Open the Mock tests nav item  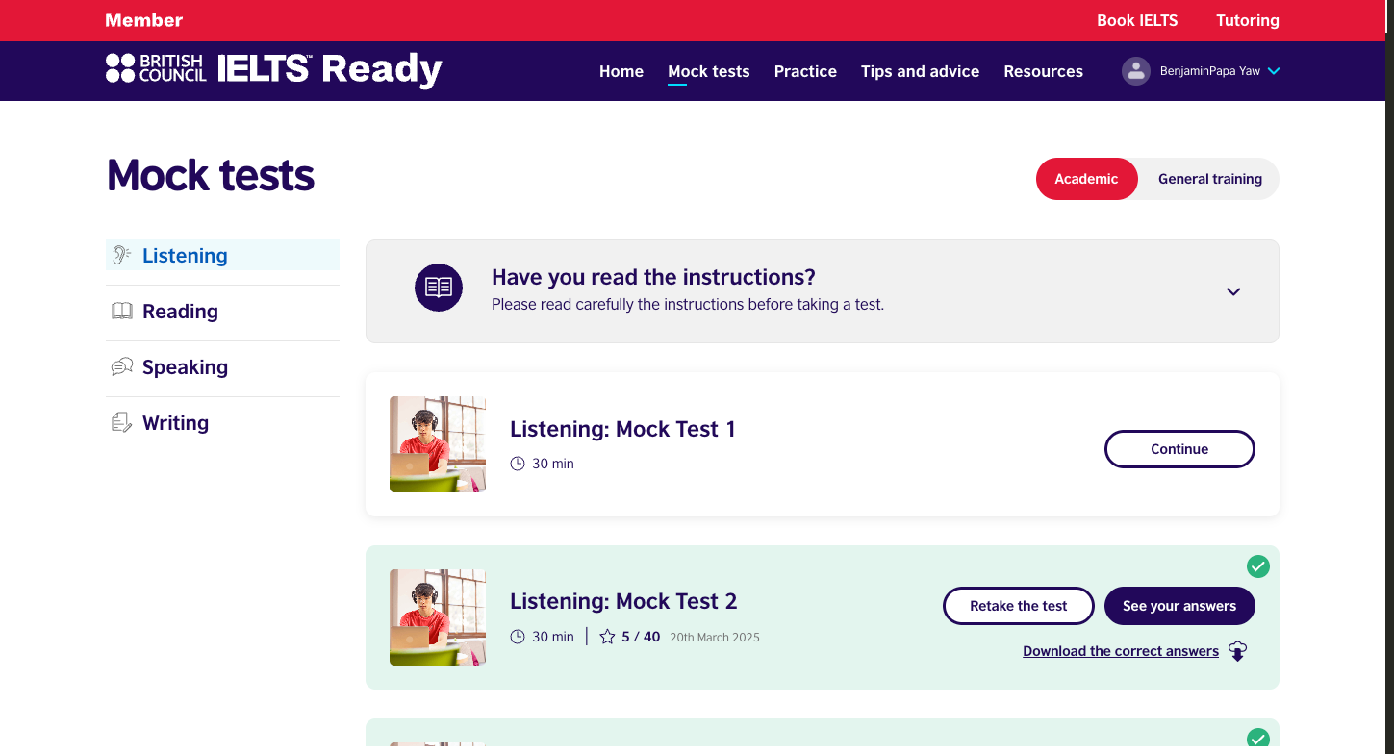click(x=709, y=71)
